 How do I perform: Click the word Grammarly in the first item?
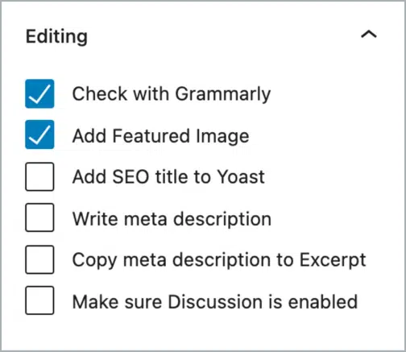(x=223, y=94)
